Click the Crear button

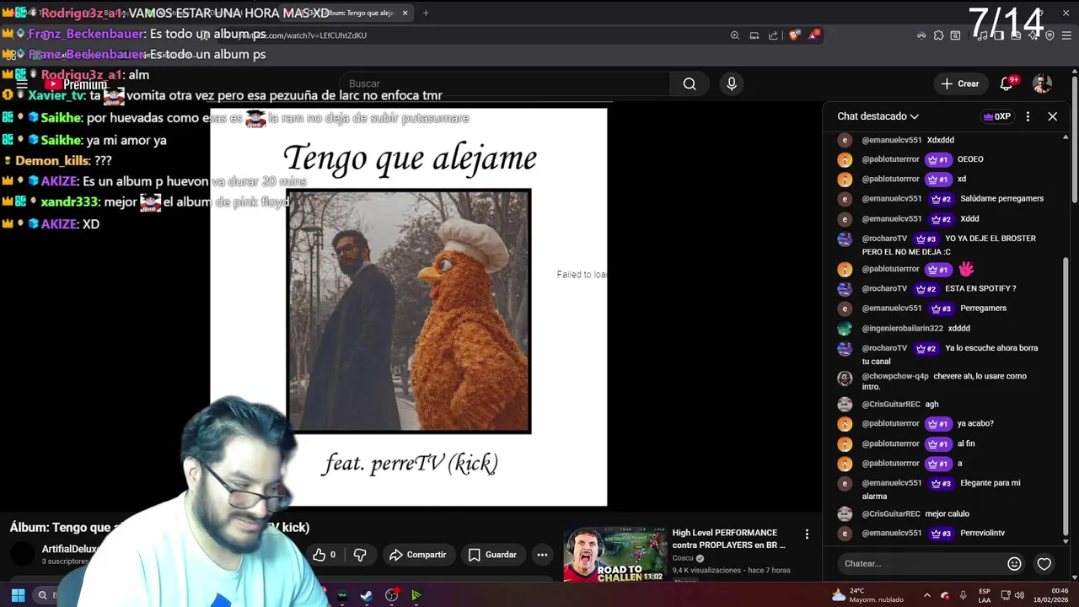coord(960,83)
